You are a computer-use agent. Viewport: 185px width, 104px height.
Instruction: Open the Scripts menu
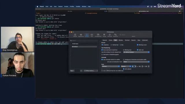point(66,7)
